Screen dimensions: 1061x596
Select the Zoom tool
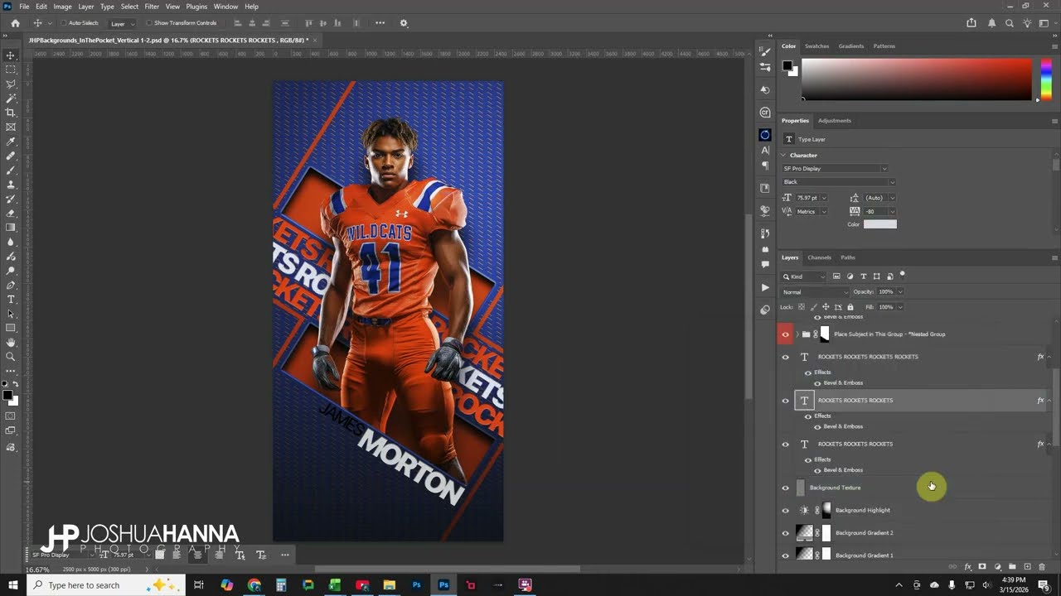[11, 357]
